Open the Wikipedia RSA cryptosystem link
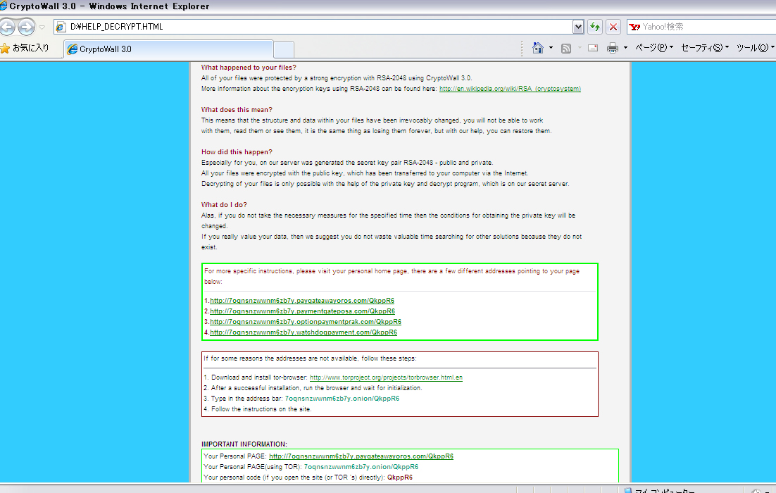776x493 pixels. coord(510,89)
